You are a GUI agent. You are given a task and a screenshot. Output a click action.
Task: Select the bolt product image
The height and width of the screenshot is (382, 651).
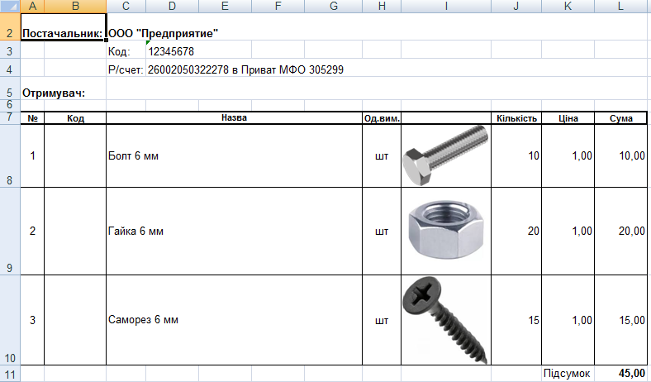pyautogui.click(x=444, y=155)
